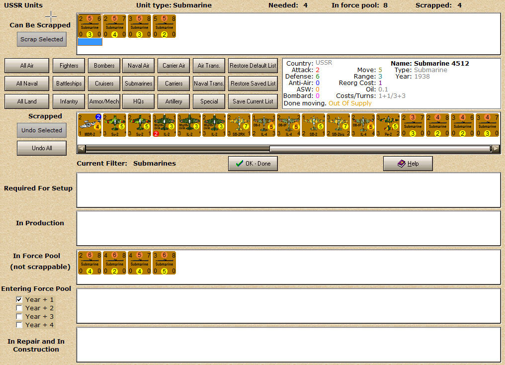Filter by All Naval units
Viewport: 505px width, 365px height.
27,84
